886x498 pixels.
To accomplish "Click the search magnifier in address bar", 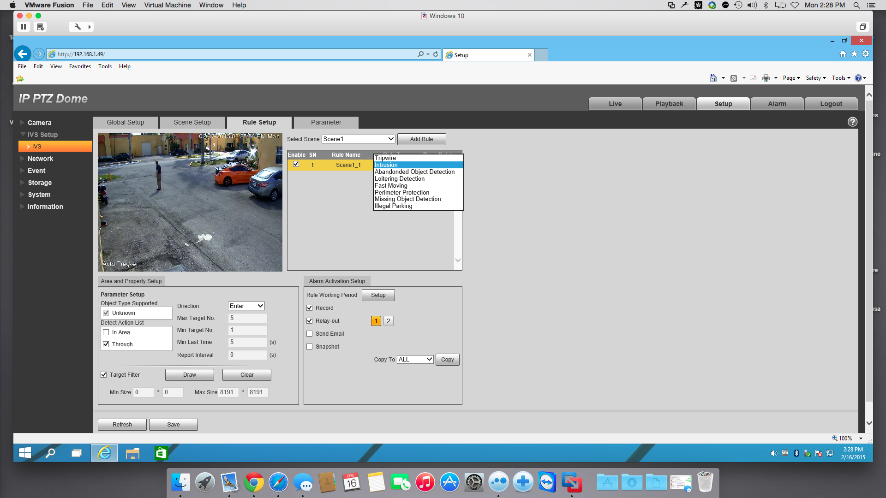I will [x=420, y=54].
